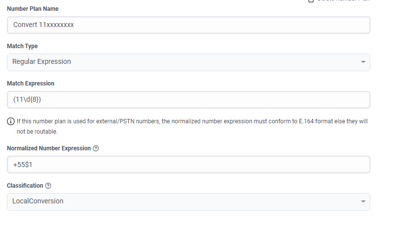Open the Match Type combo box
This screenshot has height=225, width=396.
[x=188, y=62]
